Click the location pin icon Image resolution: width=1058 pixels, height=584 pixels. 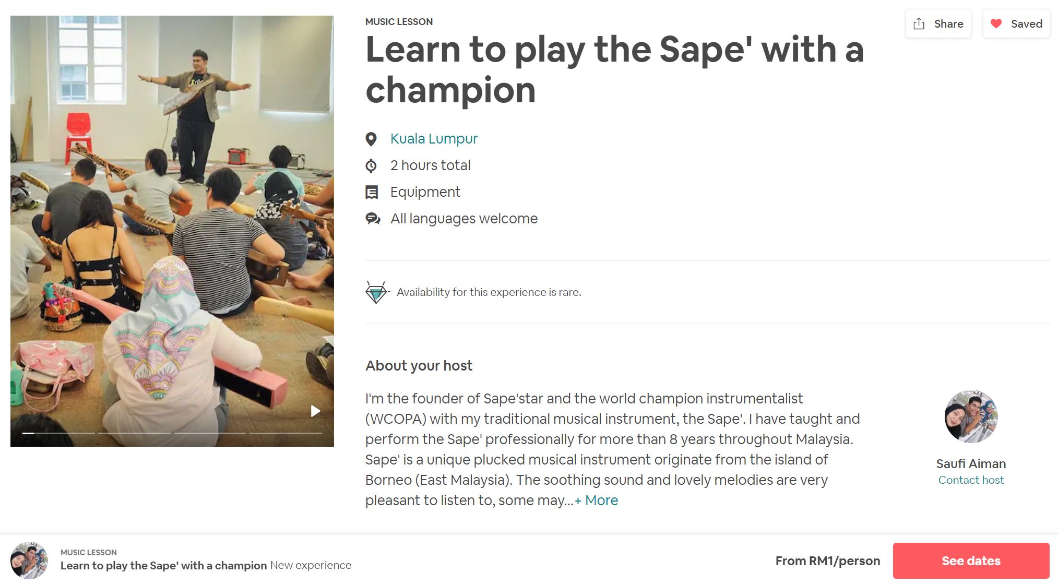coord(371,139)
